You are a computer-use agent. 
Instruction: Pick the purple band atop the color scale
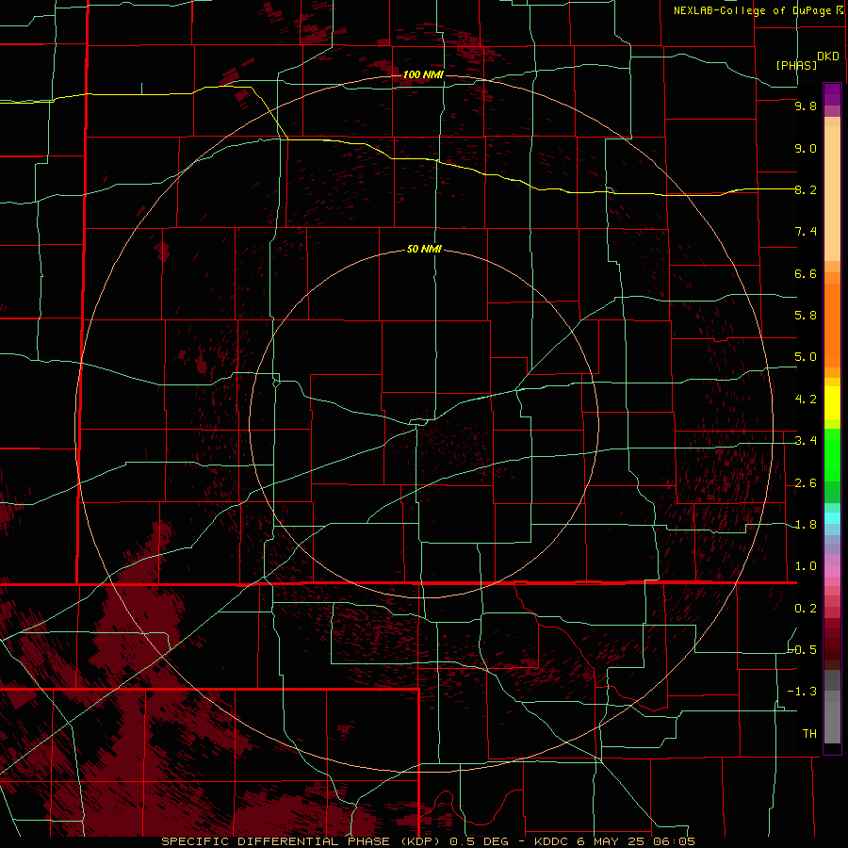pos(832,94)
